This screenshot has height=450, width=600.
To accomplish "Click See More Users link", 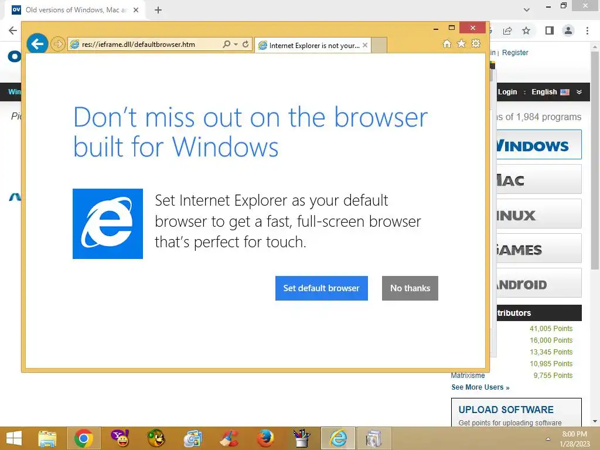I will pyautogui.click(x=480, y=387).
